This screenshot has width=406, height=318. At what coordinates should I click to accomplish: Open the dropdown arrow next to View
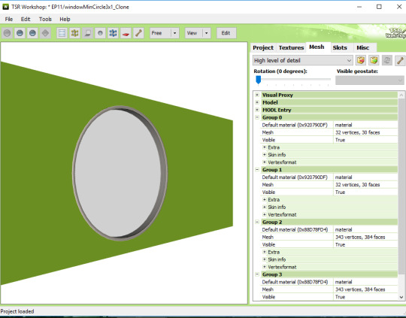[206, 33]
